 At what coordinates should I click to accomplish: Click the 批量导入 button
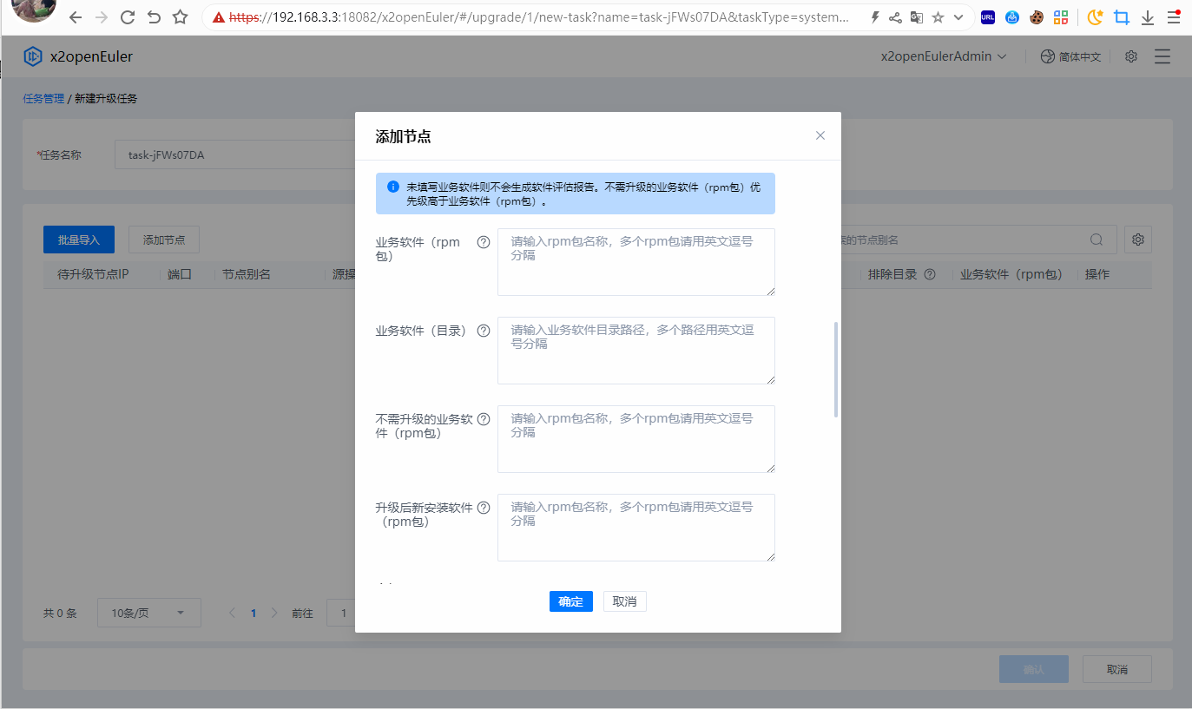point(79,240)
